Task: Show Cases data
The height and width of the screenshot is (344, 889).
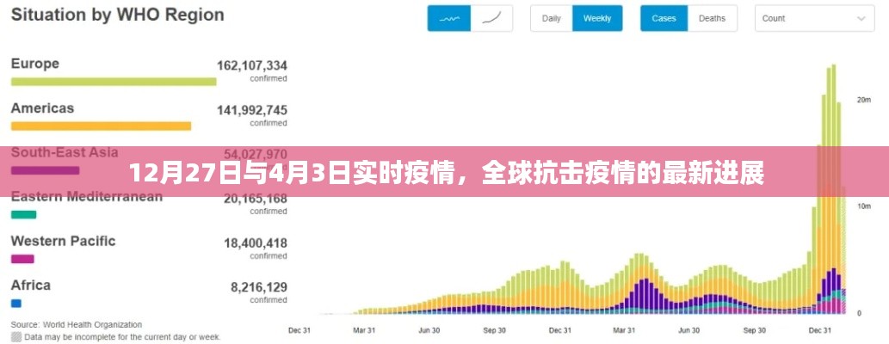Action: [x=664, y=18]
